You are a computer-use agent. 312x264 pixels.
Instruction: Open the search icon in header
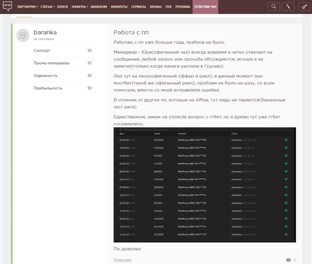pos(274,7)
